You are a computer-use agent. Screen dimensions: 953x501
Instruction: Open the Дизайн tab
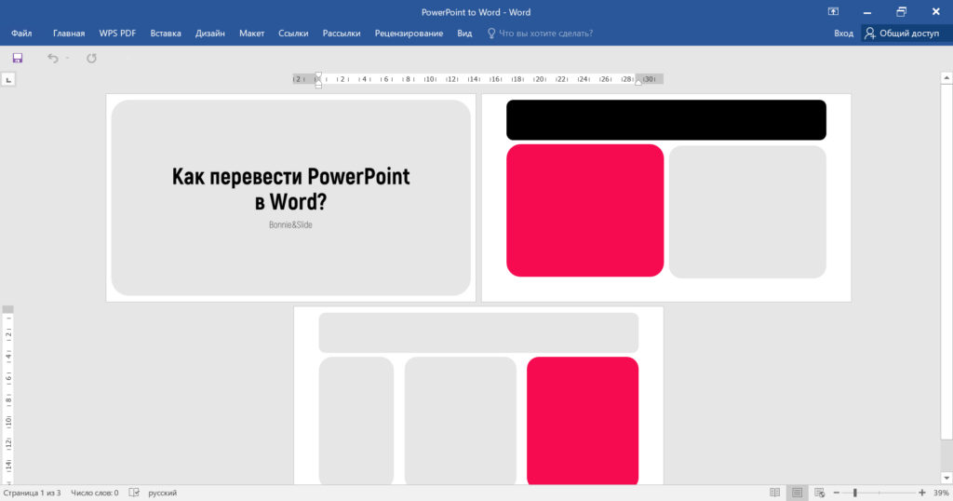(209, 34)
